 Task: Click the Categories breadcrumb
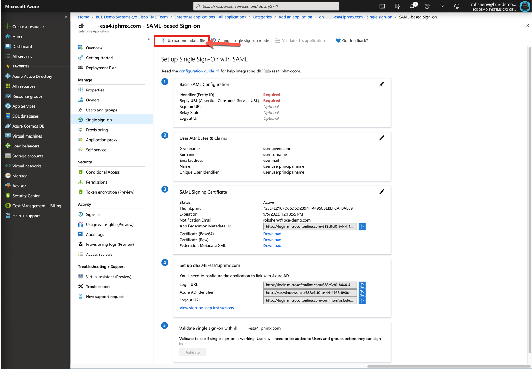pyautogui.click(x=262, y=17)
